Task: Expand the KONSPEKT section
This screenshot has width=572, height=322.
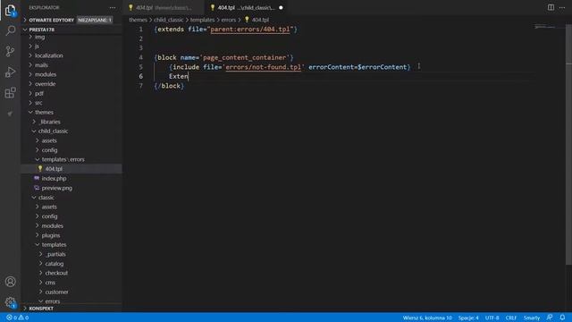Action: click(x=41, y=309)
